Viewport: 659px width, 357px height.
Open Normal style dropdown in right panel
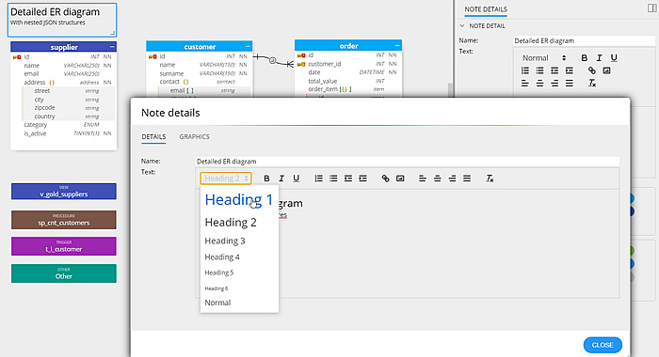click(x=544, y=58)
